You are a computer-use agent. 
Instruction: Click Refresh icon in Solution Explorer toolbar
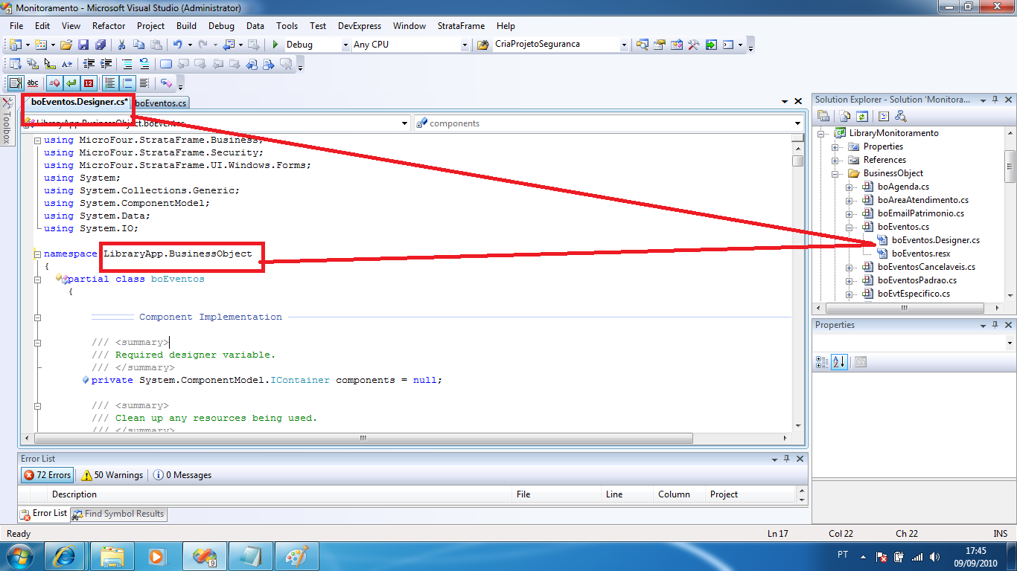tap(862, 116)
